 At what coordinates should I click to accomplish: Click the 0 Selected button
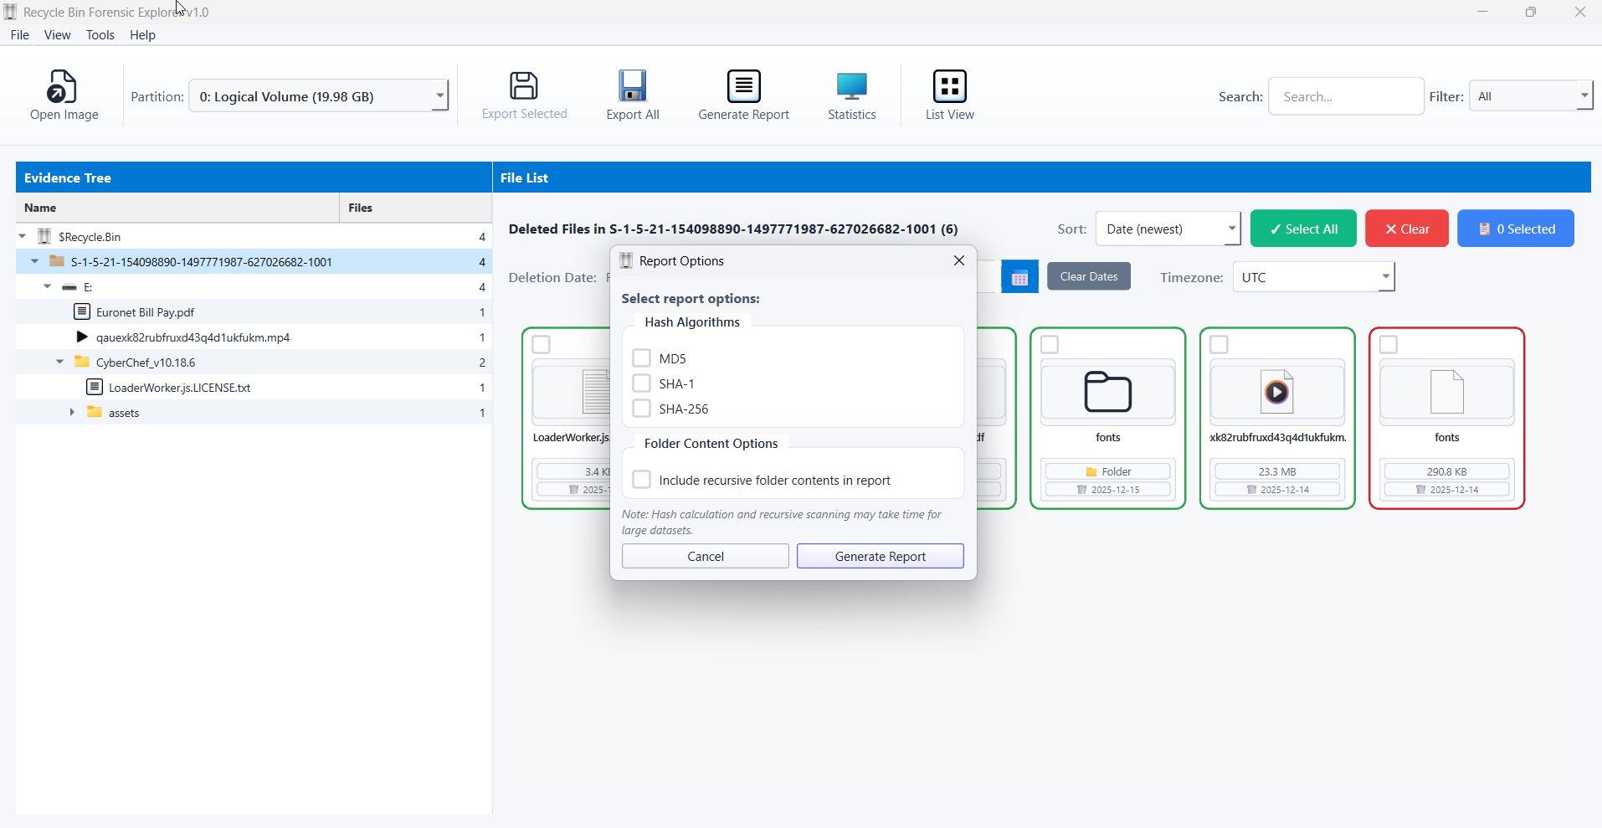point(1516,229)
